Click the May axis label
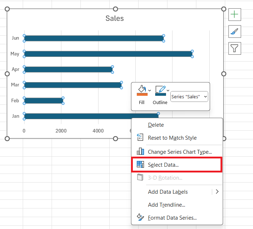 pyautogui.click(x=15, y=54)
